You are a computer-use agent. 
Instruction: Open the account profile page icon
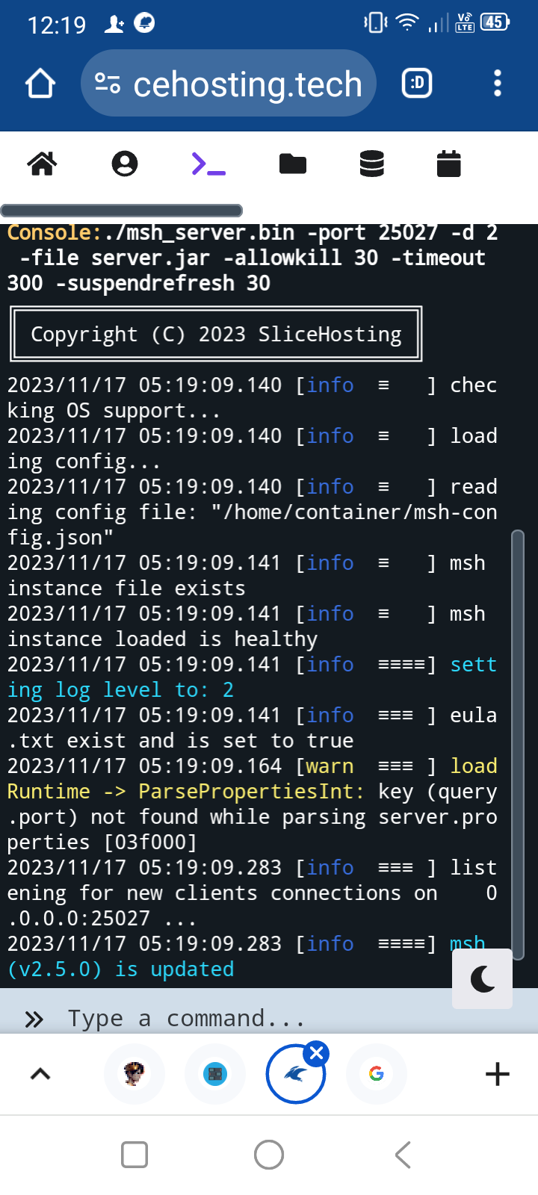click(125, 164)
